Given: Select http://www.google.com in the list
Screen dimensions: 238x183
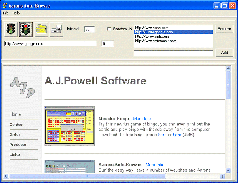Looking at the screenshot, I should pyautogui.click(x=174, y=32).
